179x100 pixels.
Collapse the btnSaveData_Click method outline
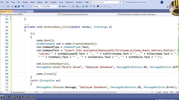pos(11,27)
